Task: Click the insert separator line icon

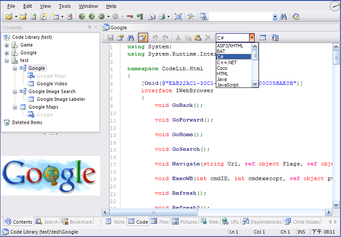Action: click(x=263, y=38)
